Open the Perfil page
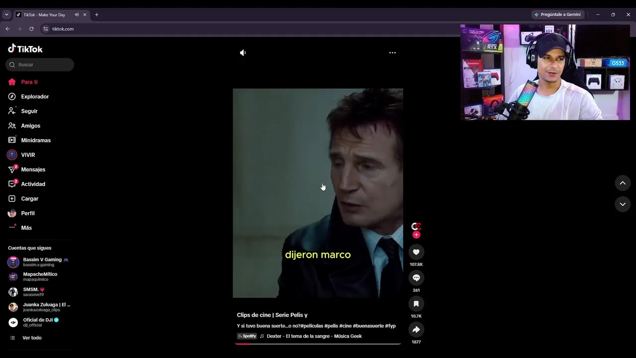Image resolution: width=636 pixels, height=358 pixels. coord(21,213)
